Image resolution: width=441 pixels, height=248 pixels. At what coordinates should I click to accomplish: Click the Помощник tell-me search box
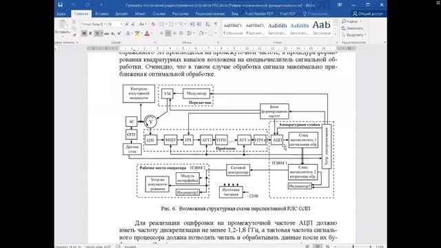316,14
